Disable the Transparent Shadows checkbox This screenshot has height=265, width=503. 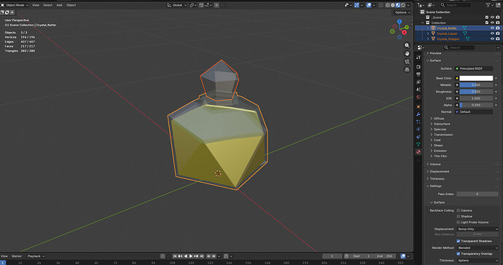point(458,241)
